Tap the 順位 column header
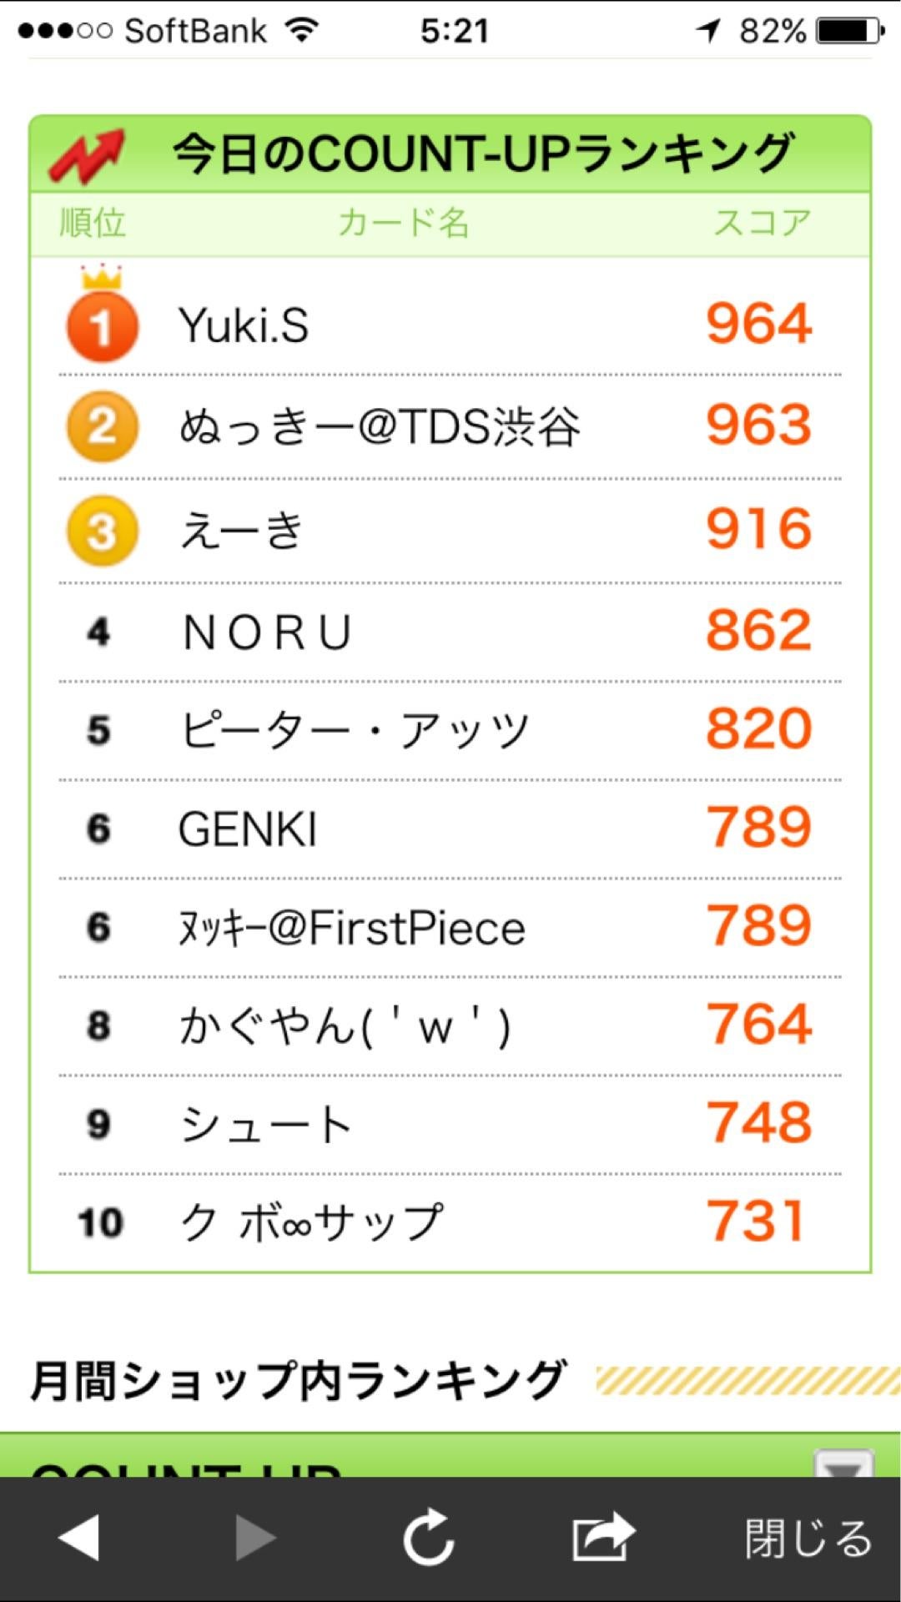The height and width of the screenshot is (1602, 901). (x=93, y=224)
